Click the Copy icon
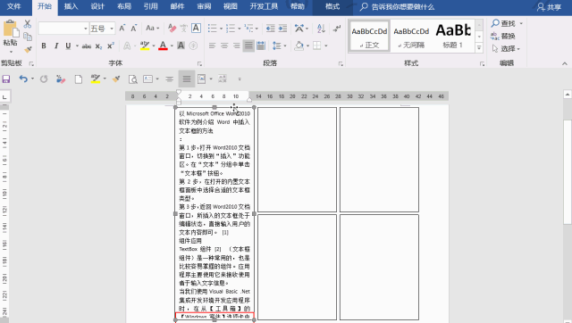Screen dimensions: 572x323 28,37
